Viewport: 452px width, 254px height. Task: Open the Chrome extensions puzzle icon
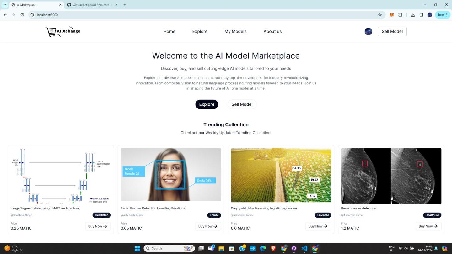tap(400, 15)
